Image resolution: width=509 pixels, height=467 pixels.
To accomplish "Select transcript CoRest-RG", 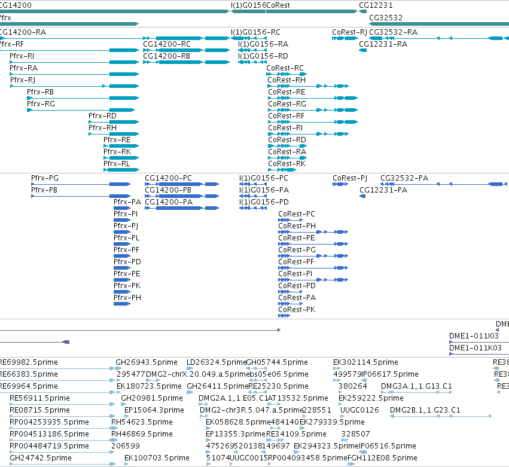I will click(313, 110).
